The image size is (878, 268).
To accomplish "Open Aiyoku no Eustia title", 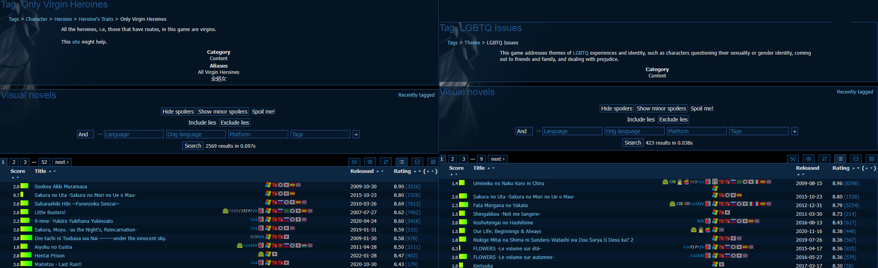I will coord(53,247).
